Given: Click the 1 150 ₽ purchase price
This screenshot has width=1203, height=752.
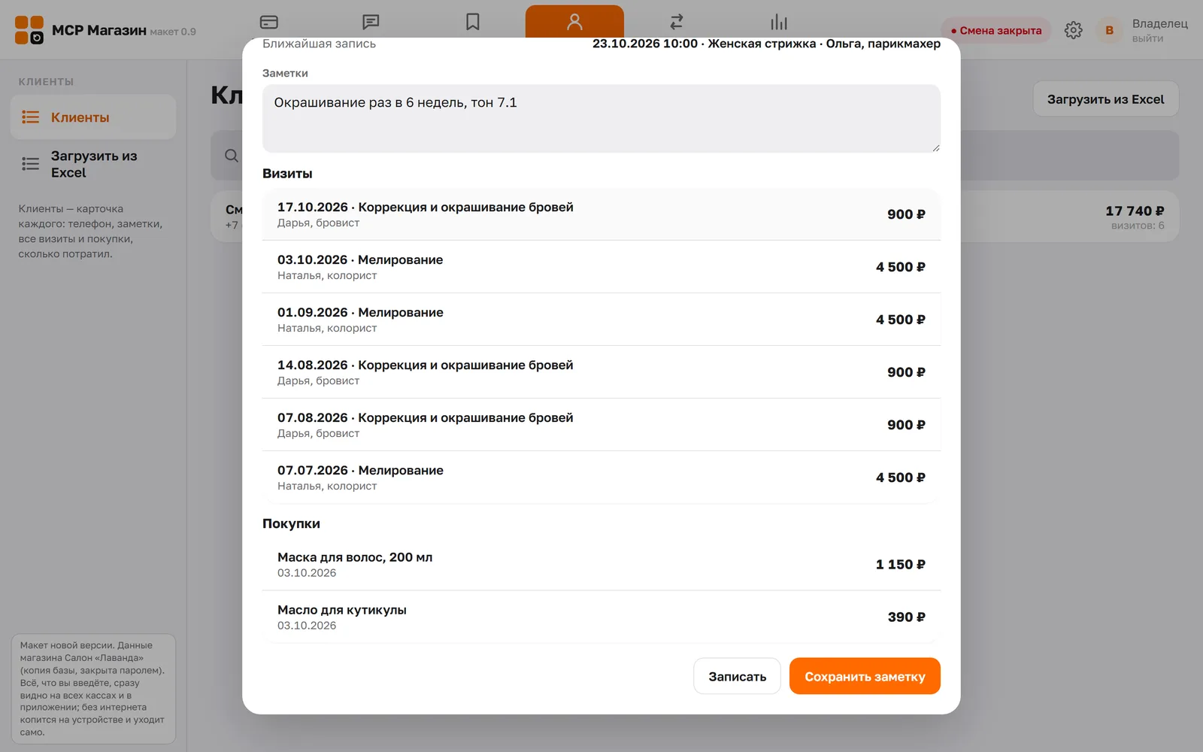Looking at the screenshot, I should click(900, 564).
